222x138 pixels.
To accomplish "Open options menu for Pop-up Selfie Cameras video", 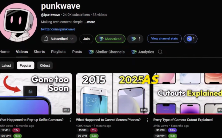I will point(70,120).
